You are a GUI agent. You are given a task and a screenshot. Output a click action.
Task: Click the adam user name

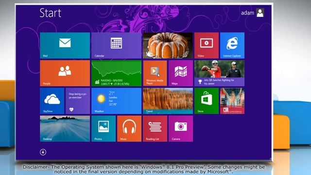click(247, 13)
